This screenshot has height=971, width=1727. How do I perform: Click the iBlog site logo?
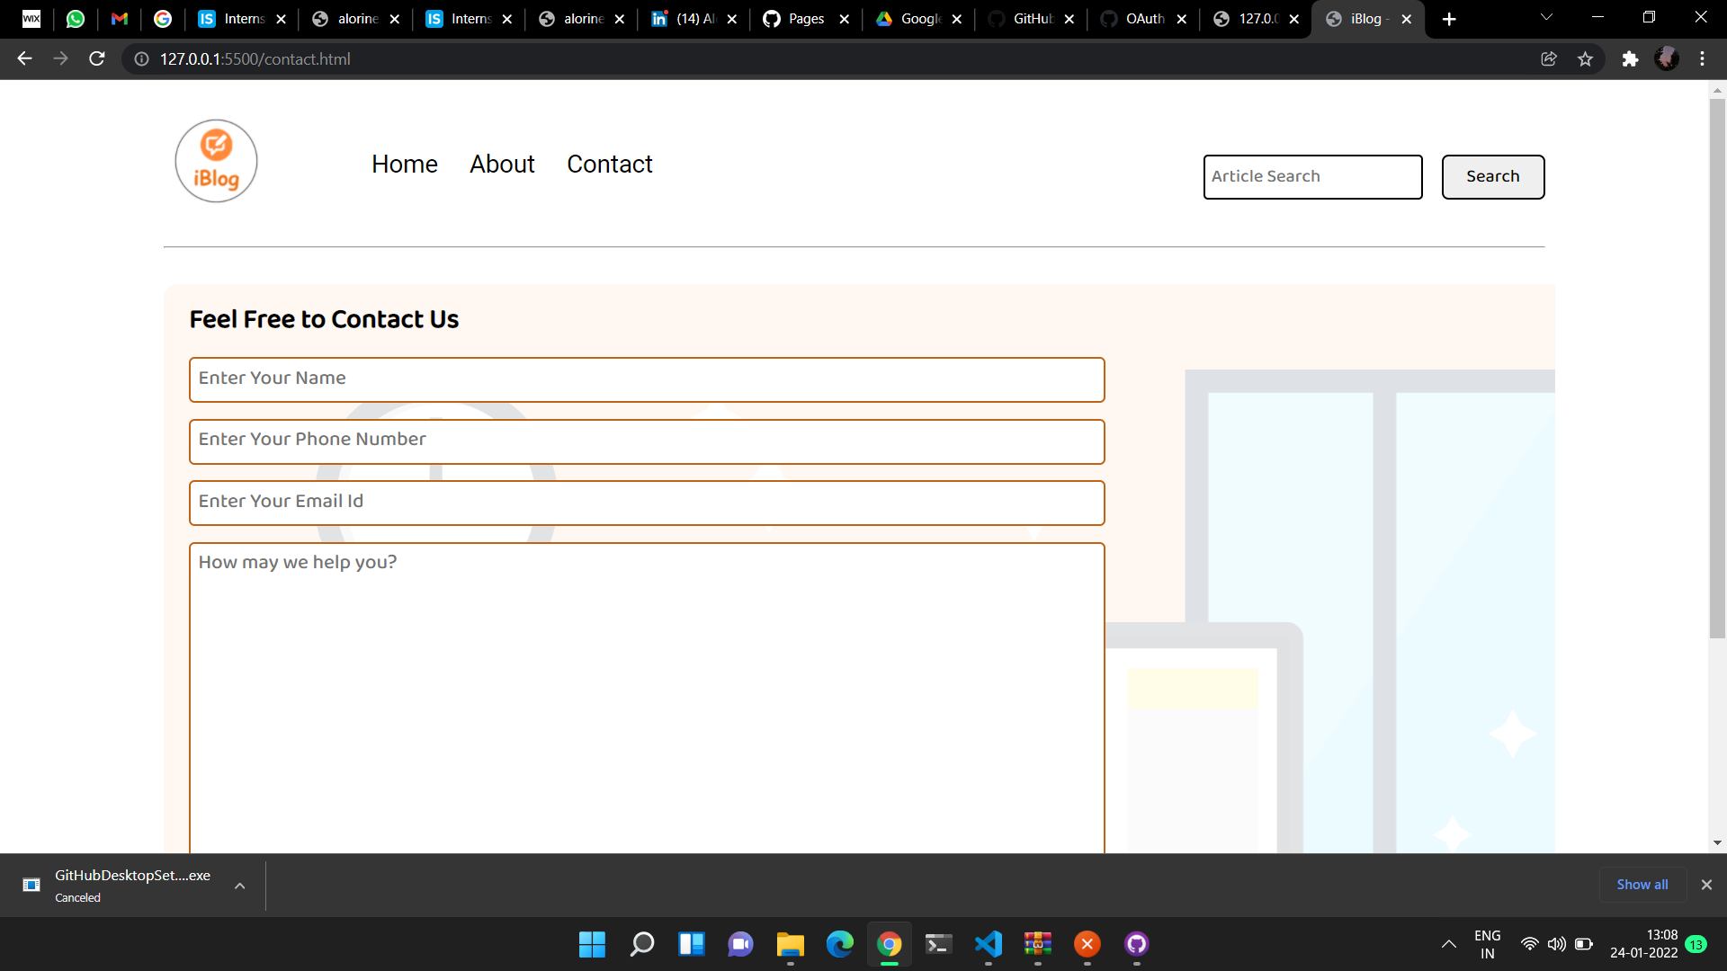tap(216, 161)
